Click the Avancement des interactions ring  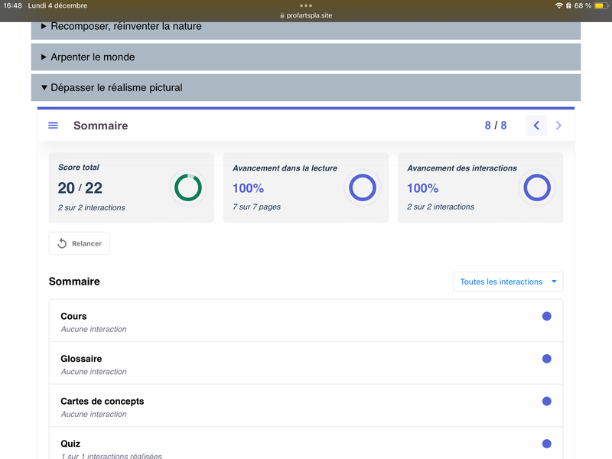[x=536, y=187]
